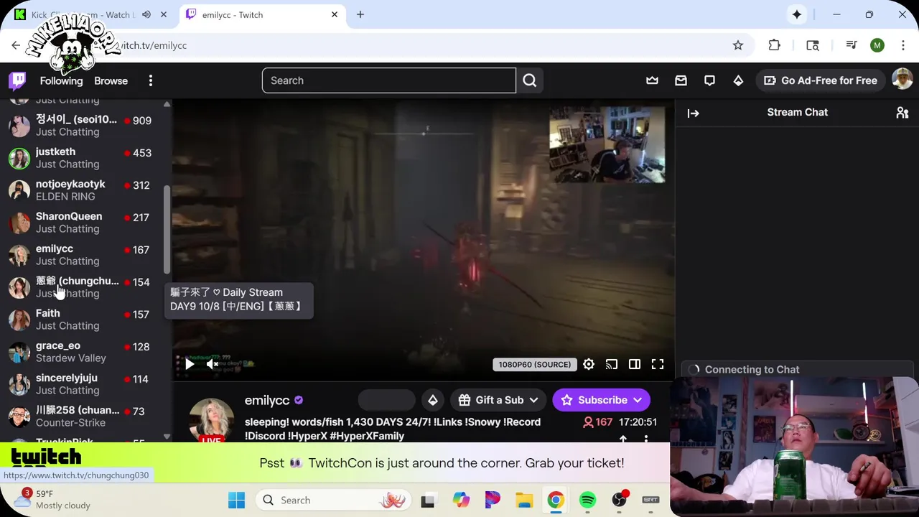919x517 pixels.
Task: Click the Bits cheer icon beside Gift a Sub
Action: point(433,400)
